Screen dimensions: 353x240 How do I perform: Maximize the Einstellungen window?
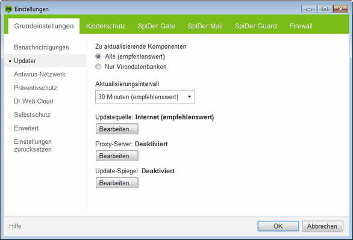pyautogui.click(x=325, y=9)
